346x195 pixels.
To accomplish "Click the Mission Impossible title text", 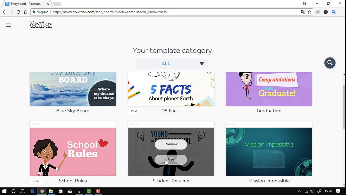I will point(269,181).
